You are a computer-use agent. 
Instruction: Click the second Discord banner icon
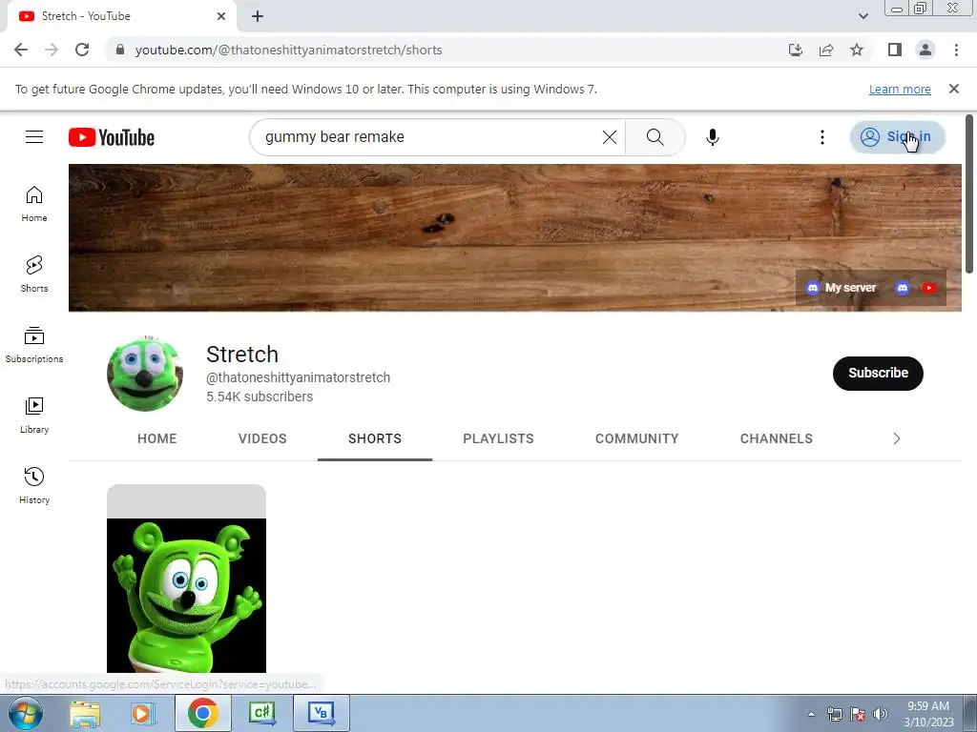point(903,288)
